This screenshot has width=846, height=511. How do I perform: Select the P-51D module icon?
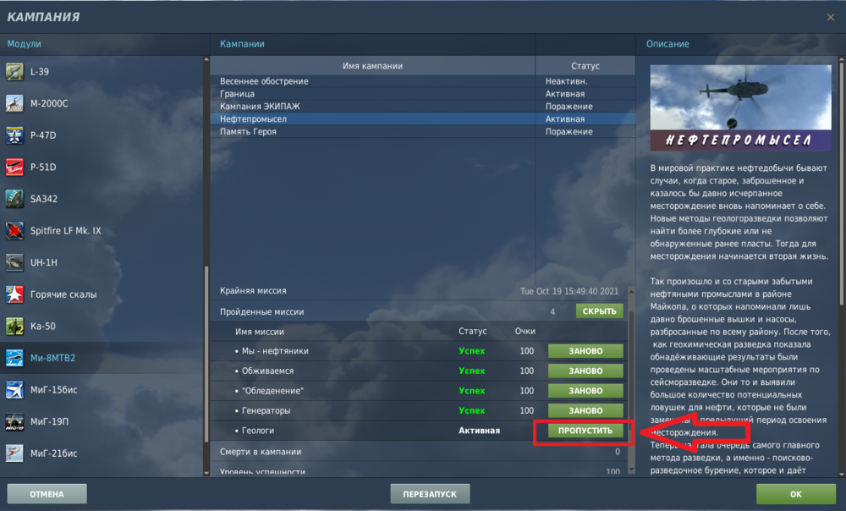tap(14, 168)
